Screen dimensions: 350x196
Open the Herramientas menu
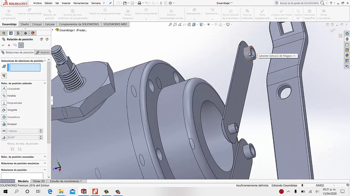coord(81,3)
